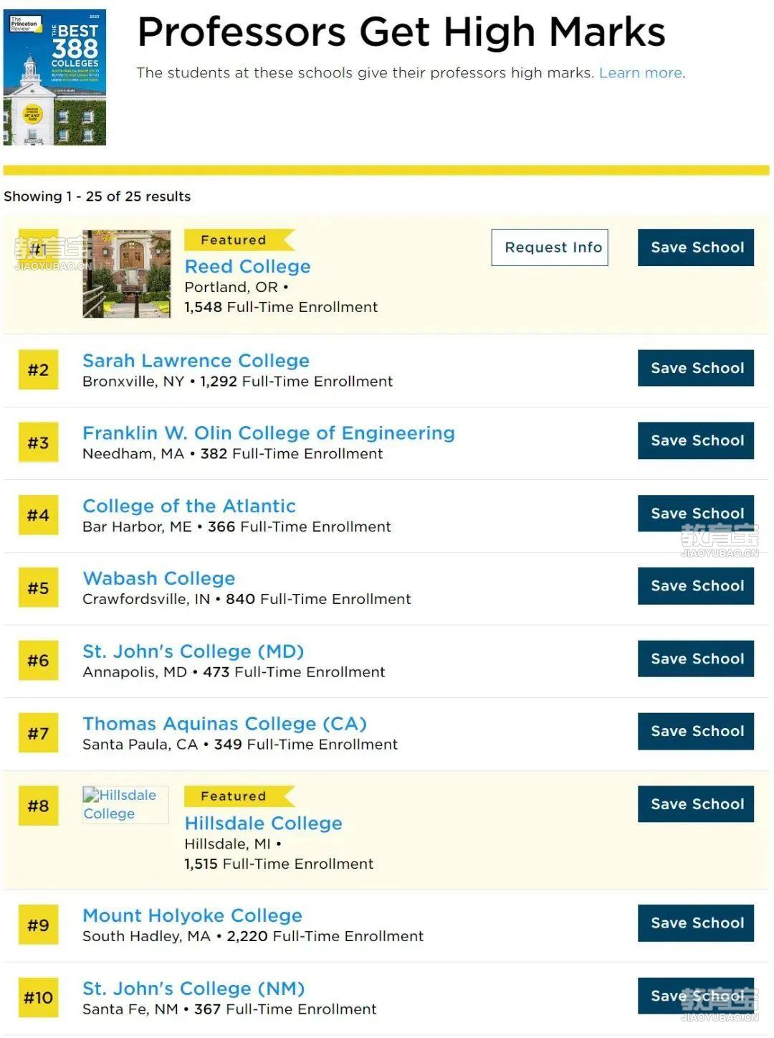This screenshot has height=1038, width=774.
Task: Open the College of the Atlantic profile
Action: coord(189,506)
